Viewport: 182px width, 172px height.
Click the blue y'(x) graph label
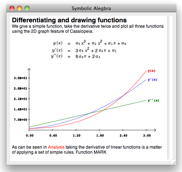pyautogui.click(x=152, y=80)
